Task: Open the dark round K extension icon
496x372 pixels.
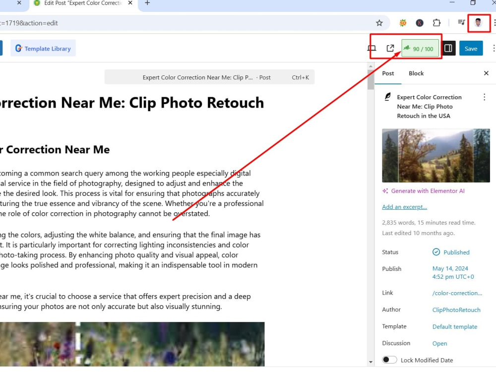Action: (x=420, y=23)
